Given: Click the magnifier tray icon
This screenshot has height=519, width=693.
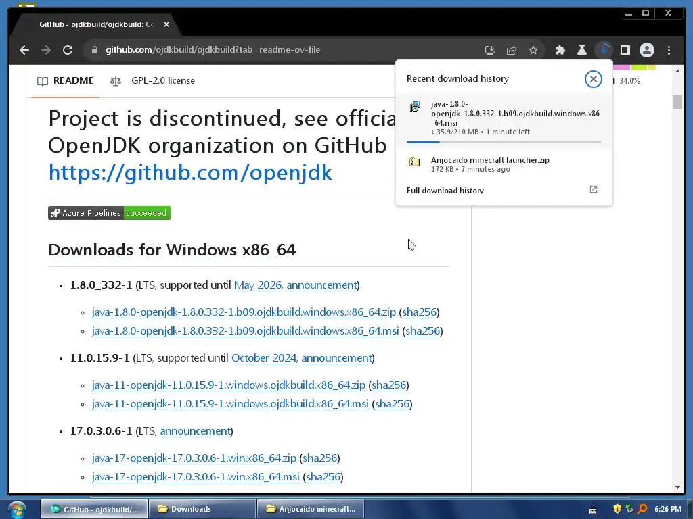Looking at the screenshot, I should [643, 509].
